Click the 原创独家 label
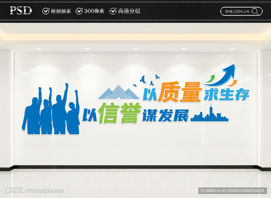This screenshot has width=271, height=198. coord(61,11)
